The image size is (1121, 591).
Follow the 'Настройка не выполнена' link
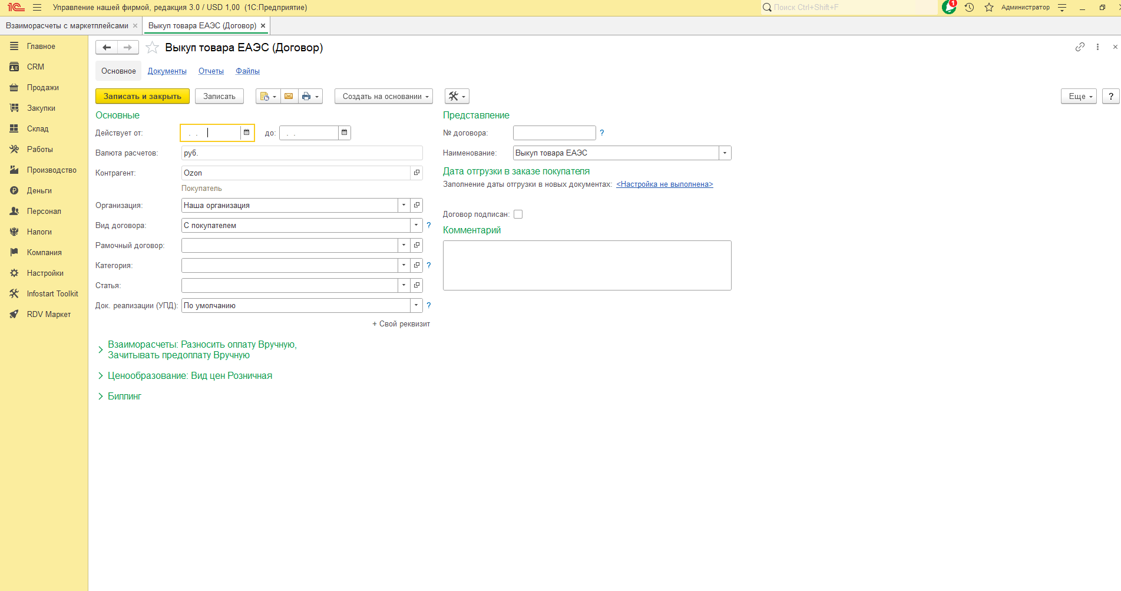(x=664, y=184)
